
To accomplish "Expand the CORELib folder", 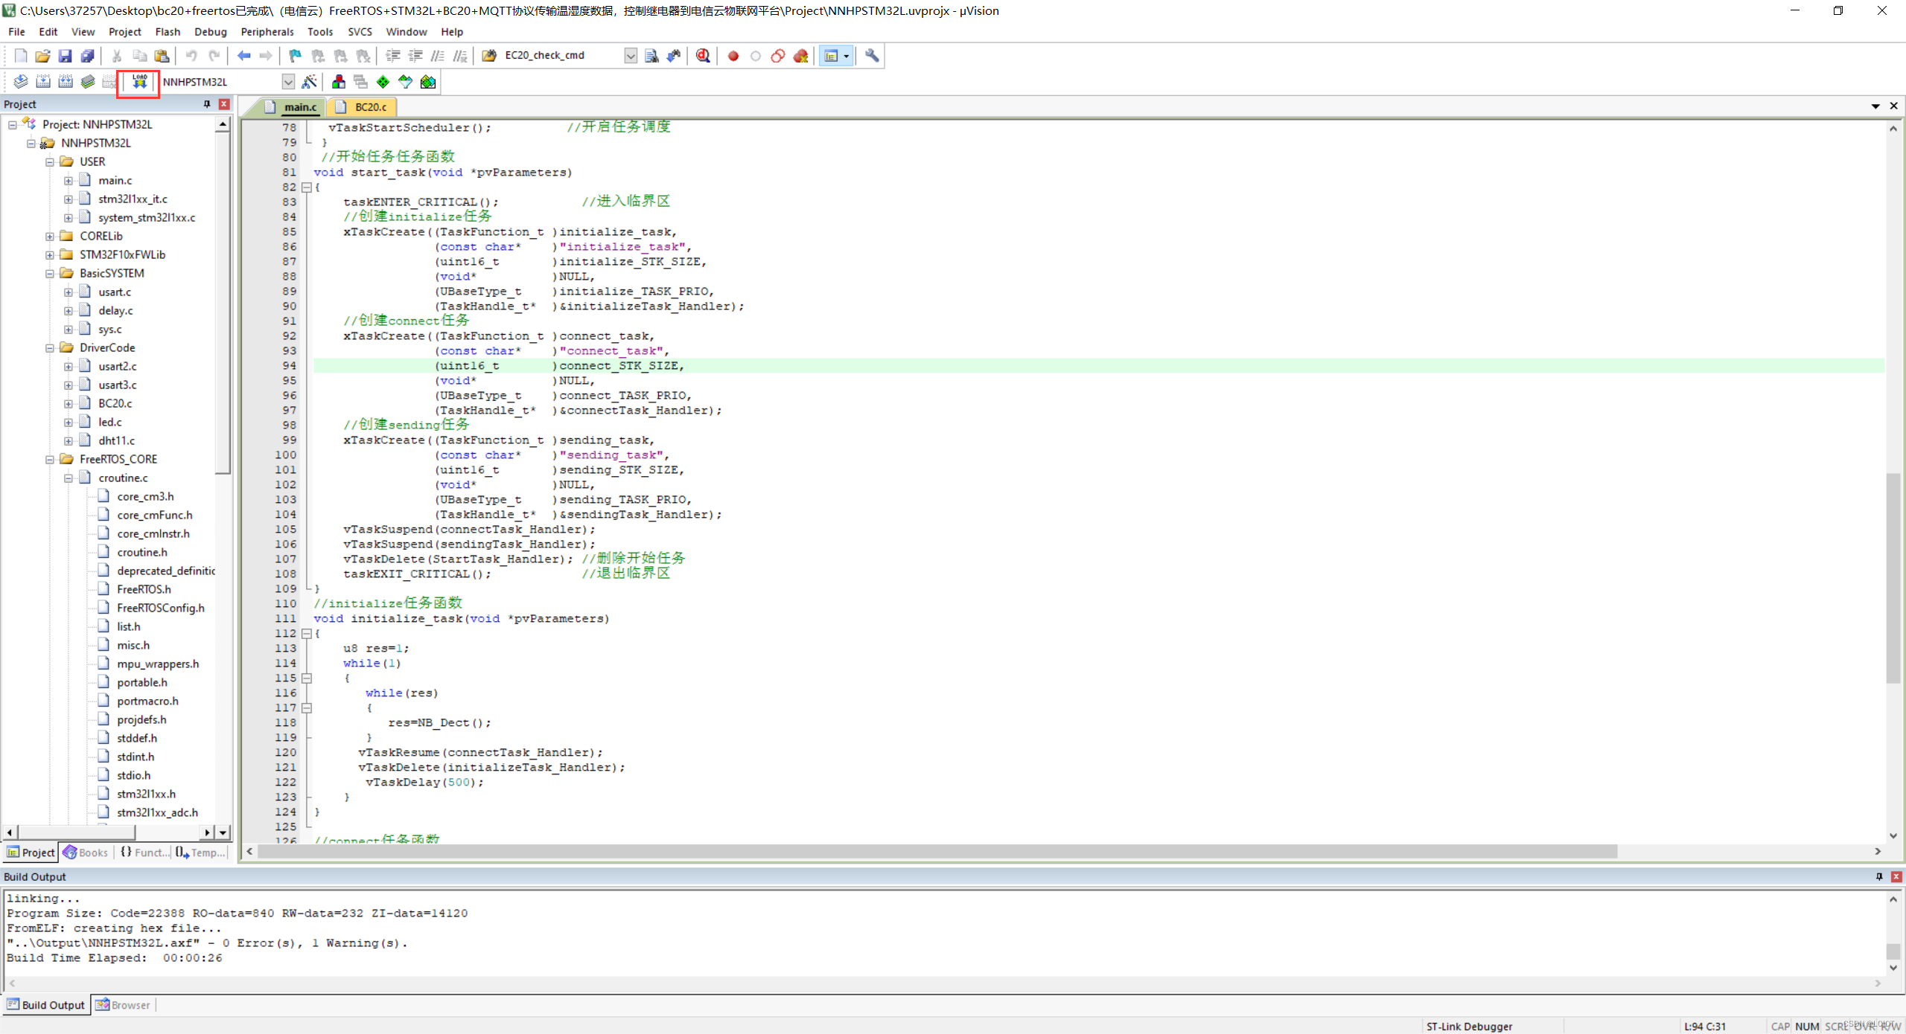I will pyautogui.click(x=50, y=236).
